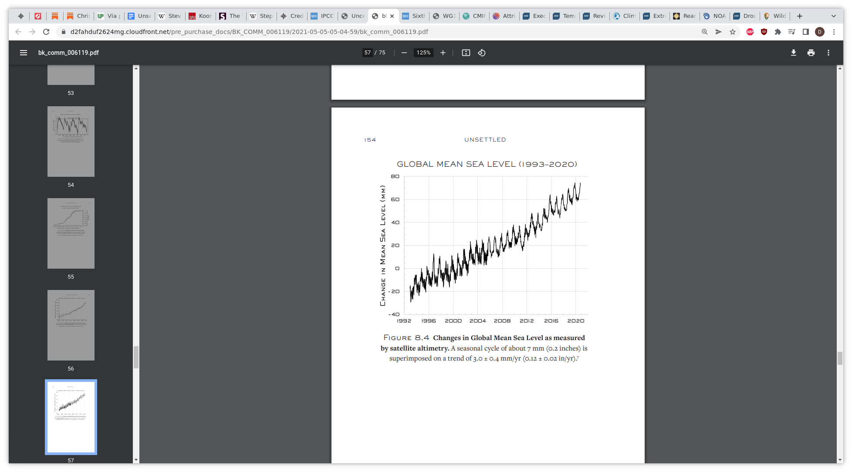Open the Extensions puzzle icon
Viewport: 852px width, 472px height.
pos(778,32)
